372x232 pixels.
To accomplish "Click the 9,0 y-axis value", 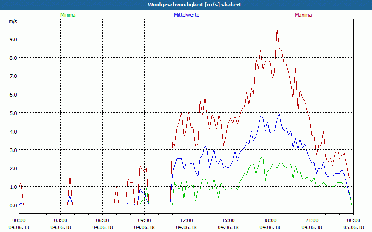I will [x=13, y=39].
